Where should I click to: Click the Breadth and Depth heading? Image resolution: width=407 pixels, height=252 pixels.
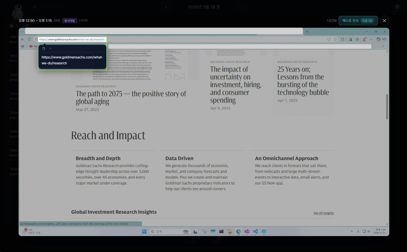click(x=98, y=158)
